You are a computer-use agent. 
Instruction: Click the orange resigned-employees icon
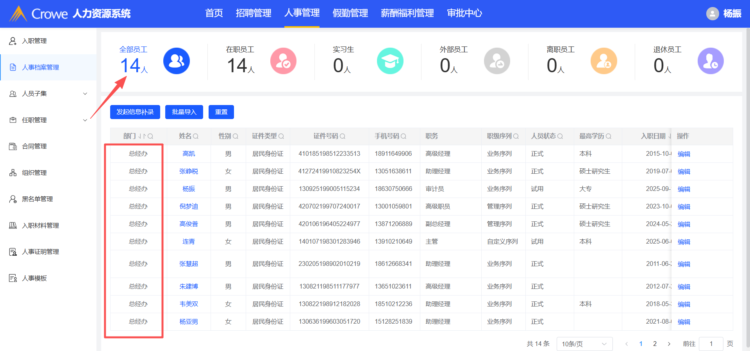[x=604, y=61]
